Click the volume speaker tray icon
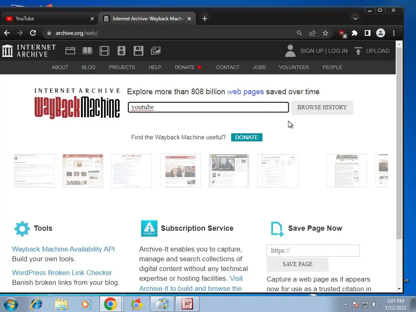416x312 pixels. coord(375,304)
